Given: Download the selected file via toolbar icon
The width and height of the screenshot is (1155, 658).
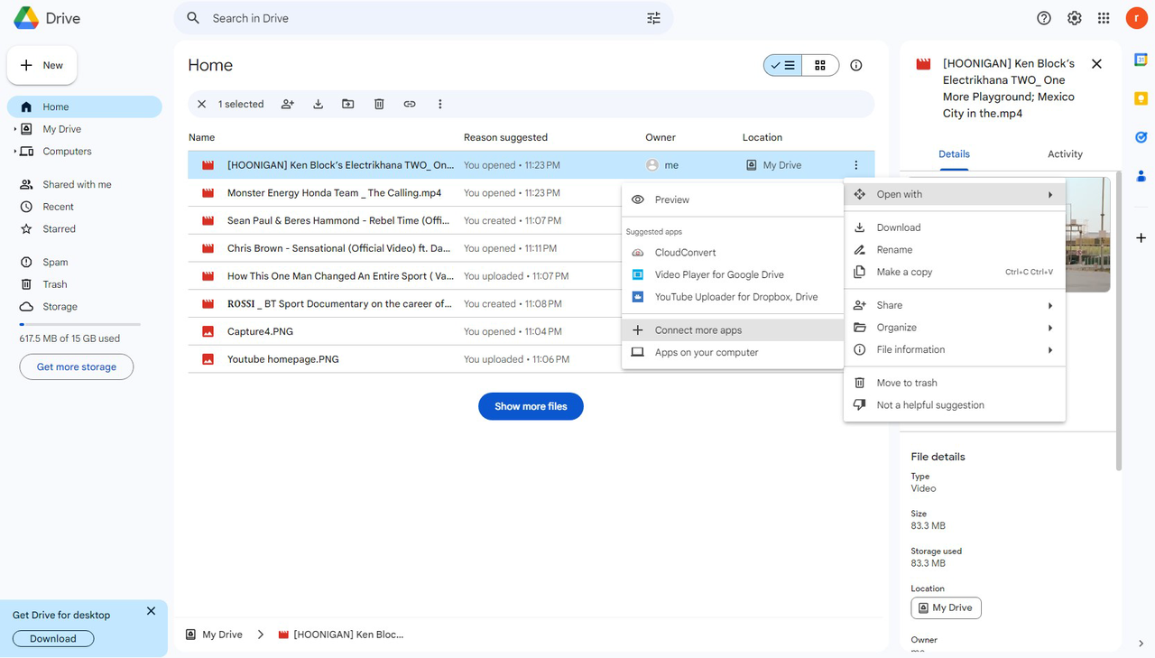Looking at the screenshot, I should 318,104.
